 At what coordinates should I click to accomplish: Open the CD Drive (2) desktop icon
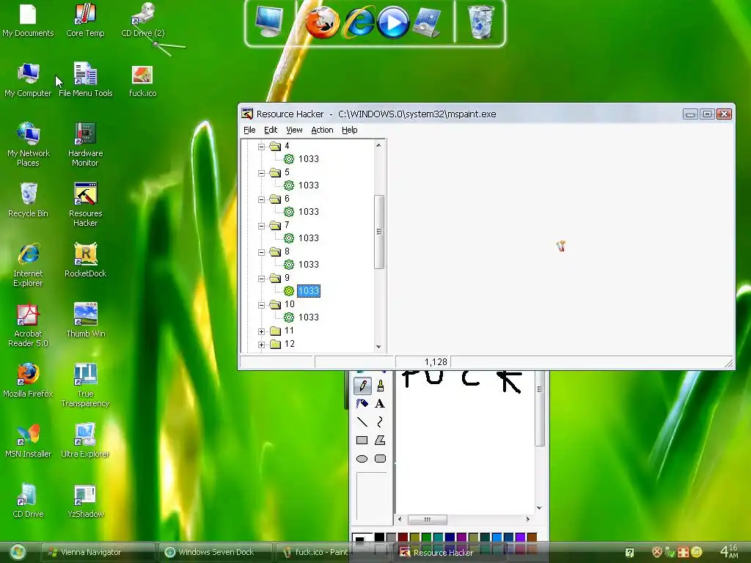[x=143, y=21]
